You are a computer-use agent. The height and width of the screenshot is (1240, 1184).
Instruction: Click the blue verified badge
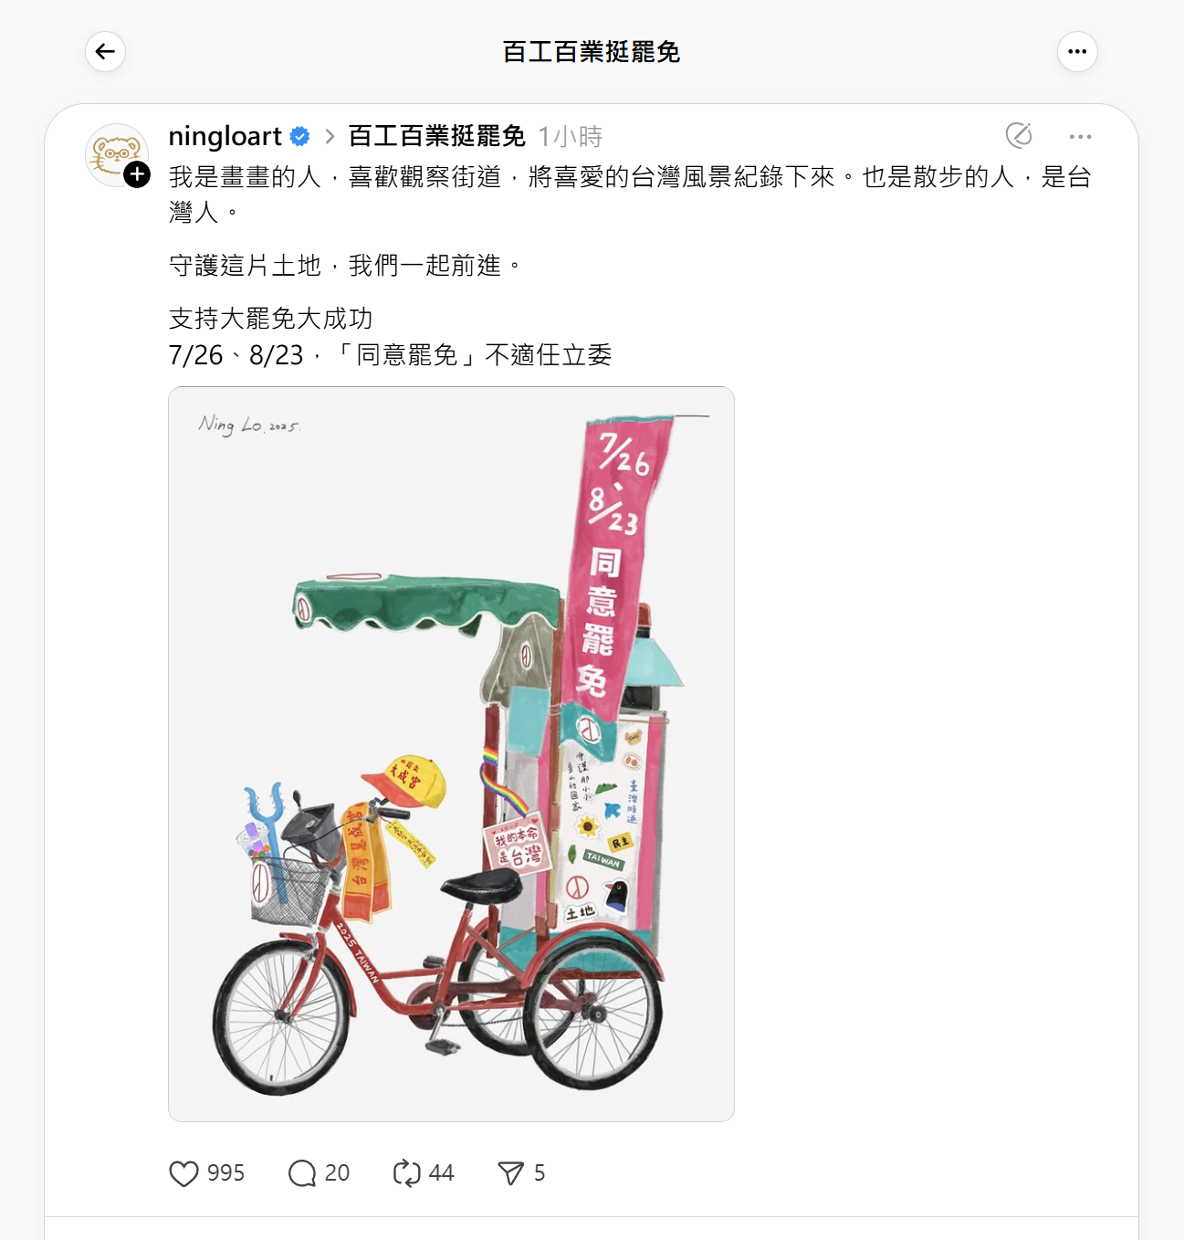tap(299, 137)
